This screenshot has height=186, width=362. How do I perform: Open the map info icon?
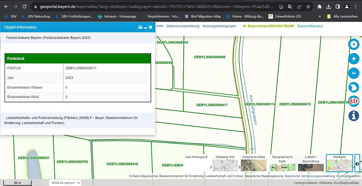354,115
